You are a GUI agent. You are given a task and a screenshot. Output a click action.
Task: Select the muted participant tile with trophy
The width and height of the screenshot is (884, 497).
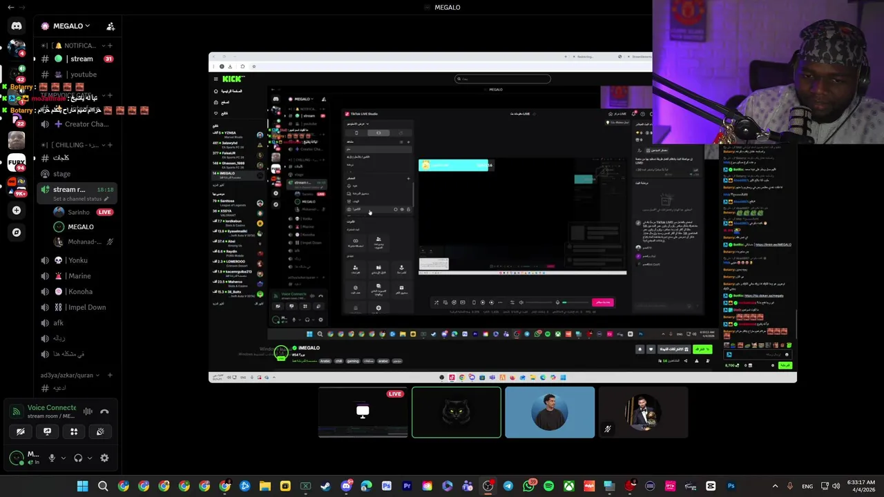[643, 412]
